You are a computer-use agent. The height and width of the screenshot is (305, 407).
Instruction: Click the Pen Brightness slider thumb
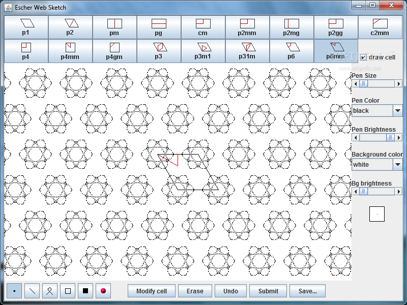pos(390,138)
